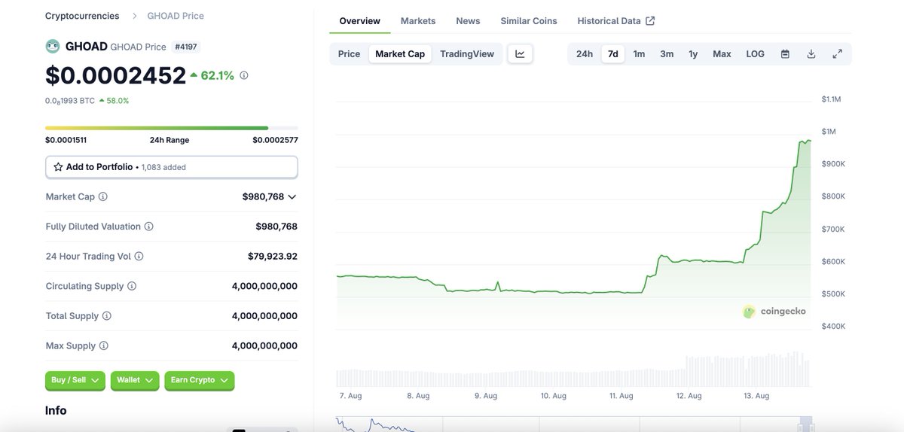
Task: Open Total Supply info icon
Action: click(x=107, y=316)
